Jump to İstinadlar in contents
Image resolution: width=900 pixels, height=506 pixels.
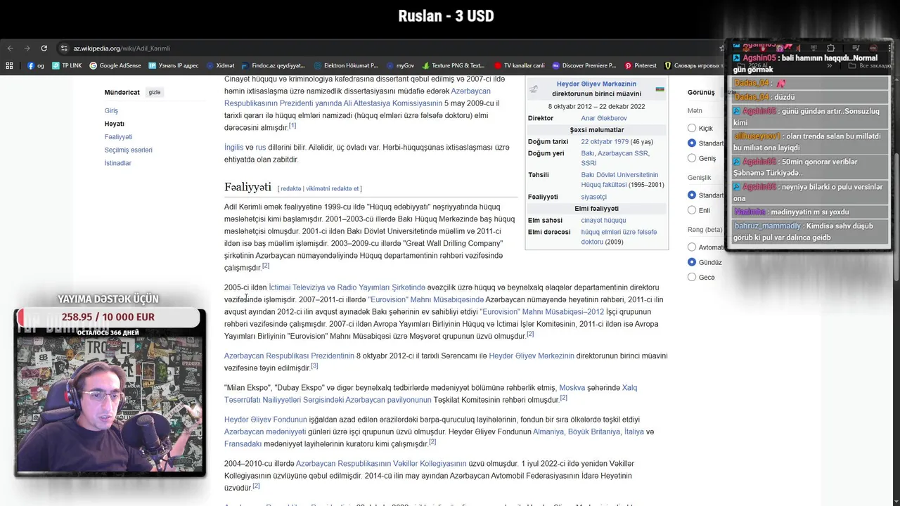click(118, 163)
